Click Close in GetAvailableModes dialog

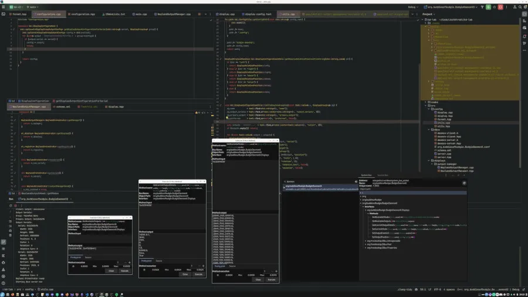(258, 280)
